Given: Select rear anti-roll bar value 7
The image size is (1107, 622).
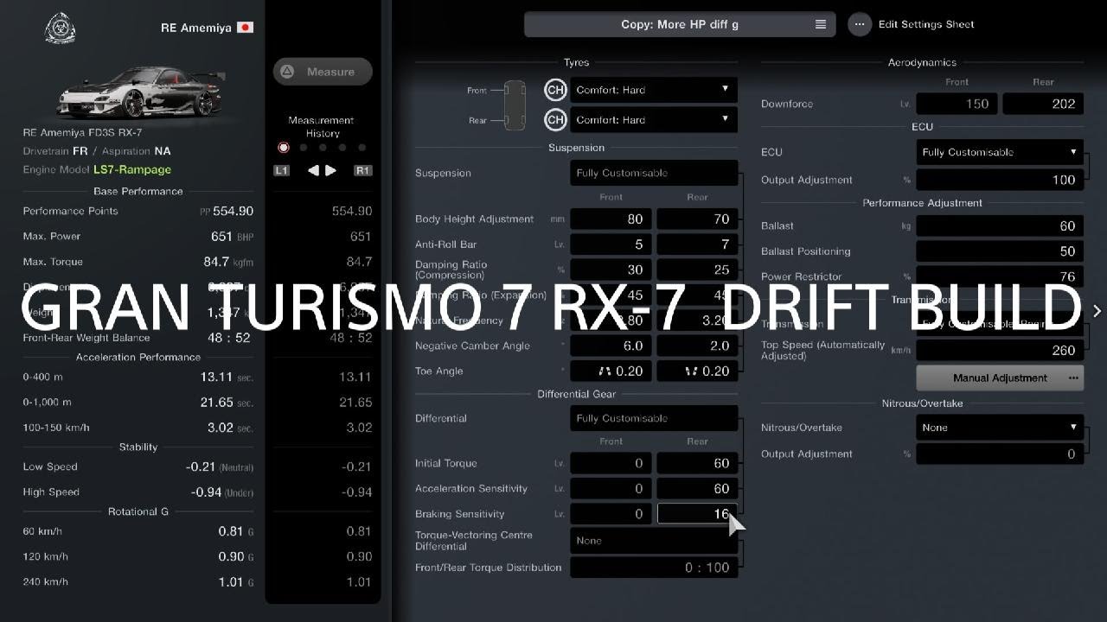Looking at the screenshot, I should [697, 244].
